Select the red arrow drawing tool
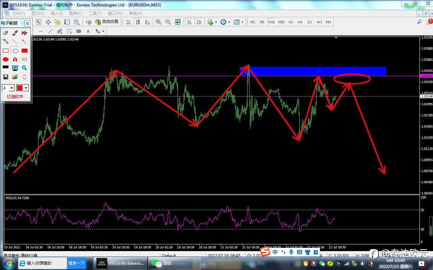Viewport: 433px width, 270px height. 24,42
